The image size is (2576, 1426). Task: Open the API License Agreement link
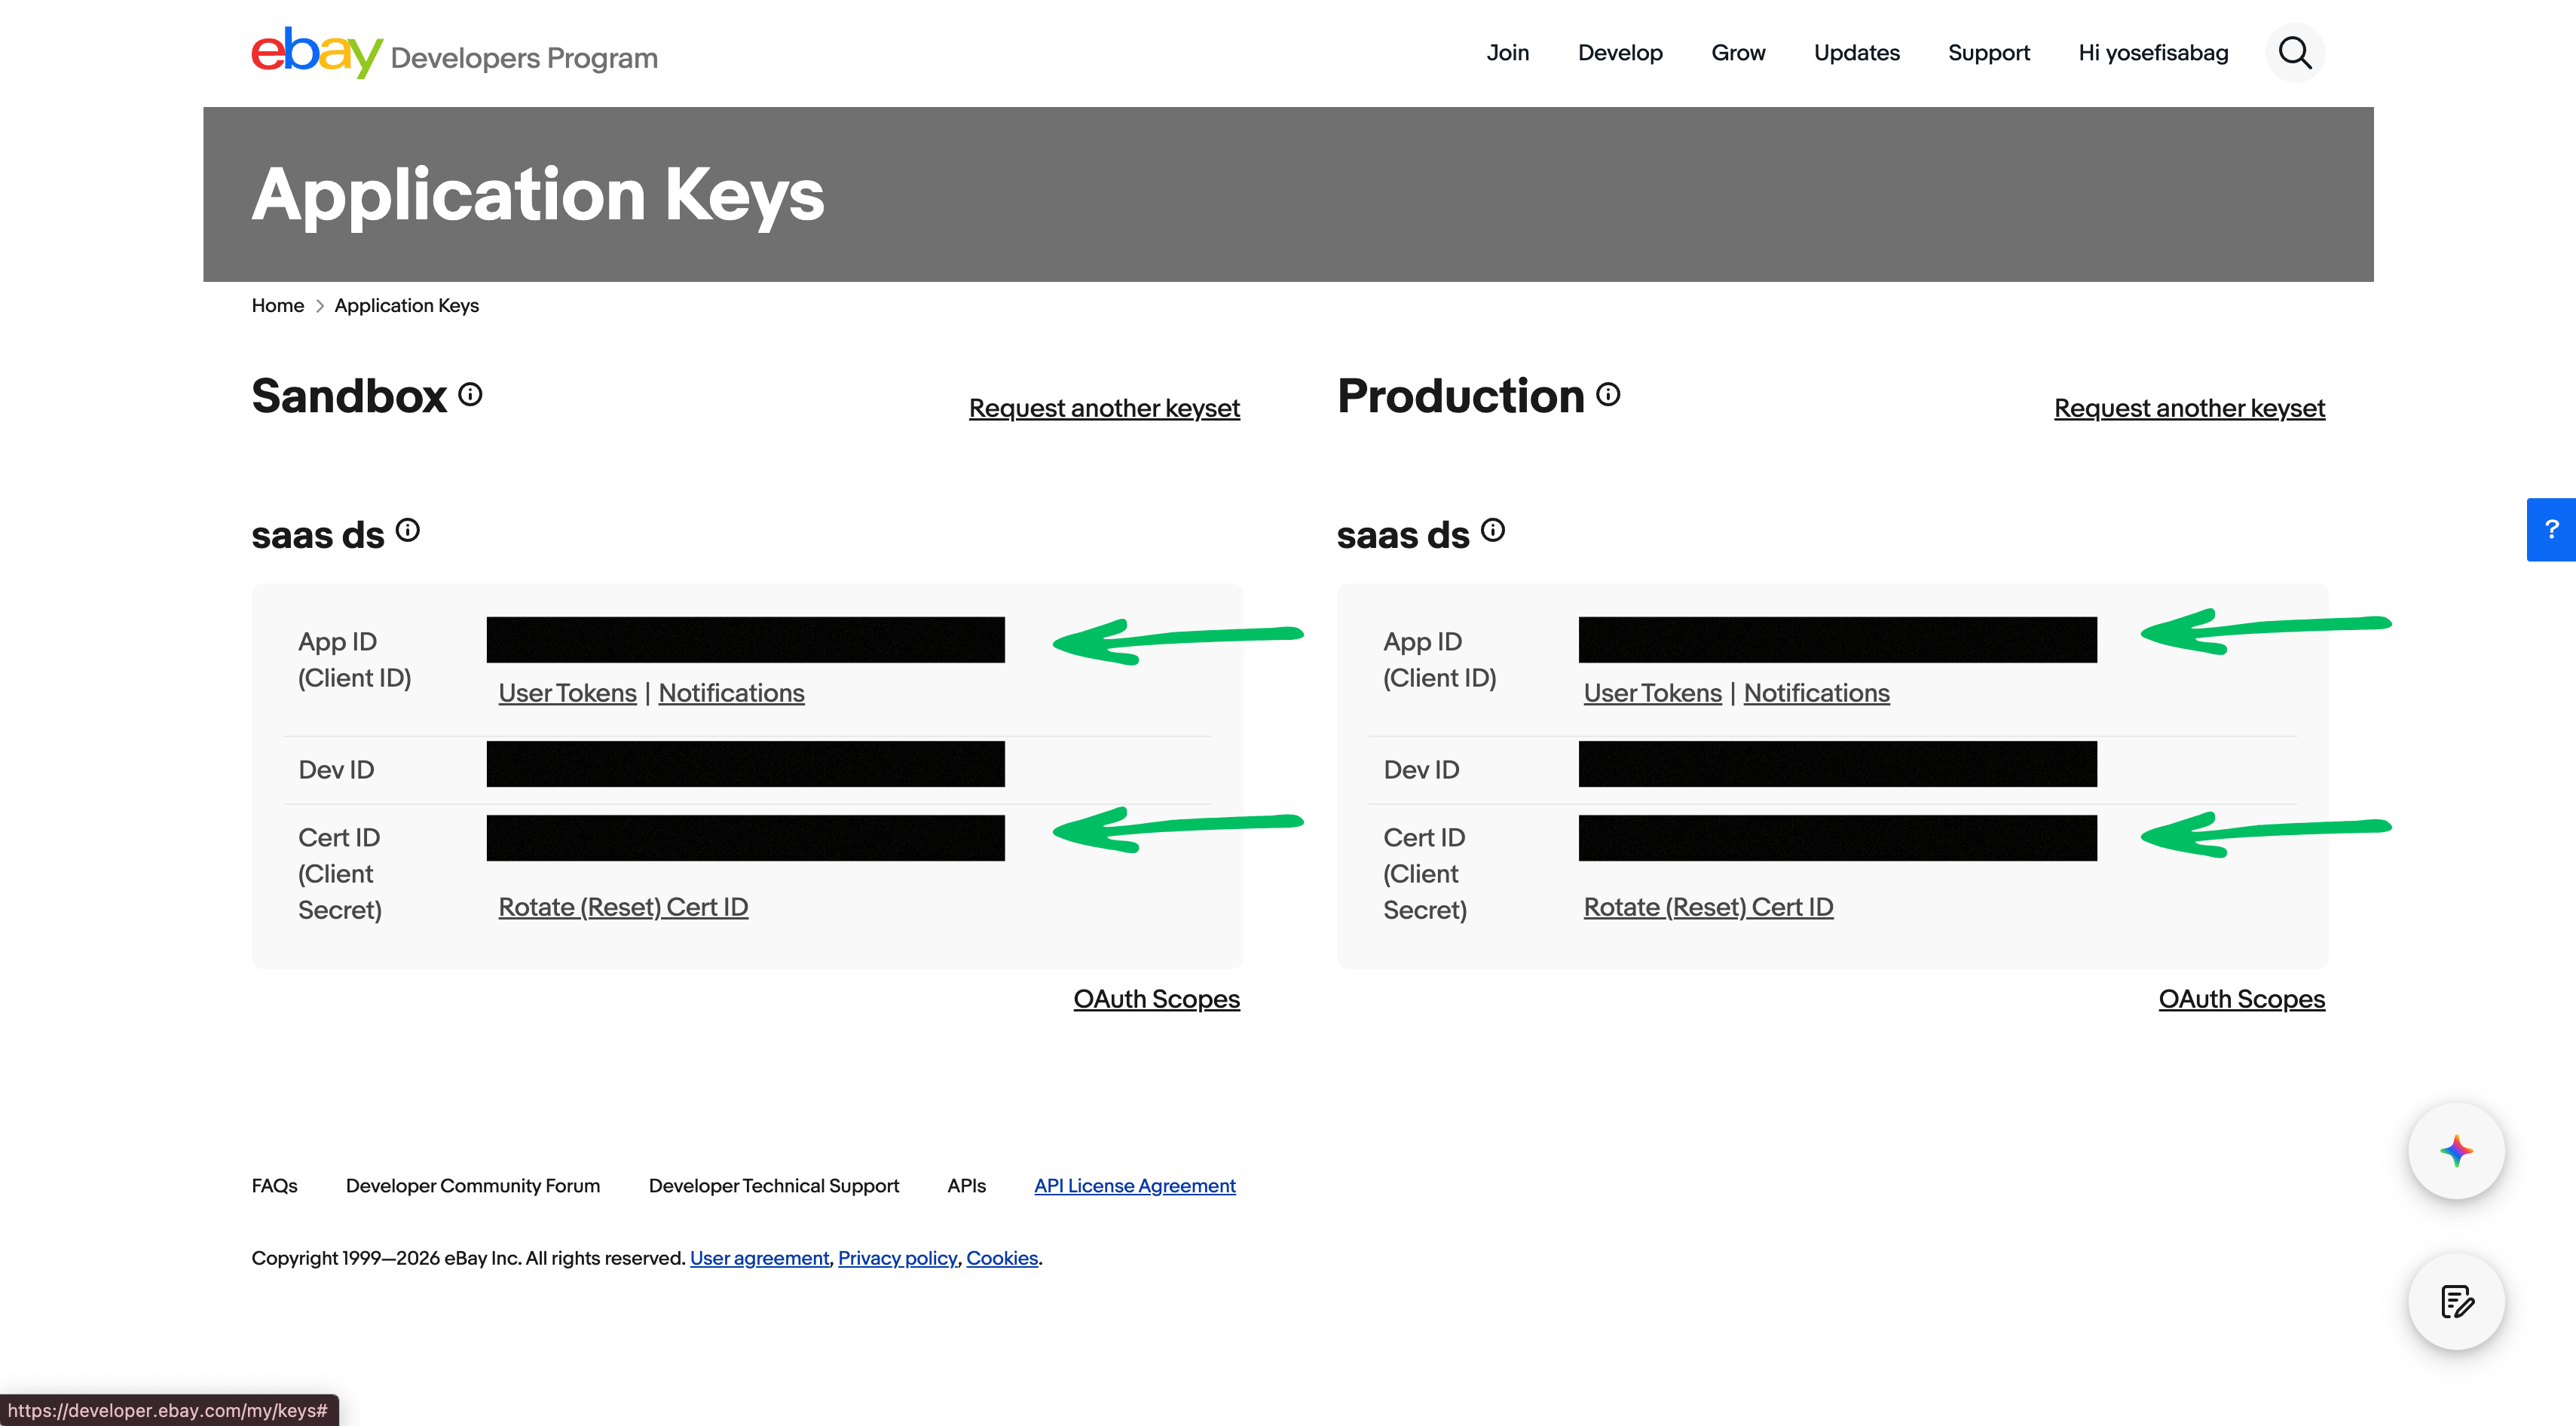(1134, 1185)
